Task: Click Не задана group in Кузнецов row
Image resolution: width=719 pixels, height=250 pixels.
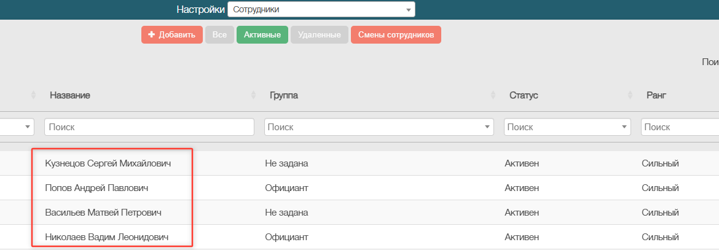Action: 286,163
